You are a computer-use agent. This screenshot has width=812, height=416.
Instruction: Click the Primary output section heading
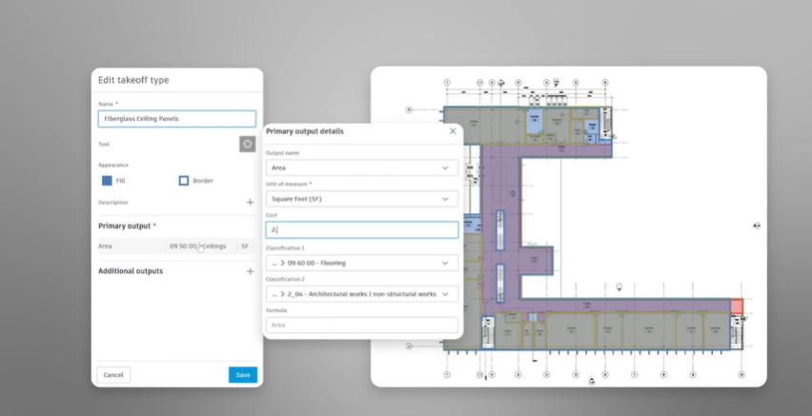pos(124,227)
